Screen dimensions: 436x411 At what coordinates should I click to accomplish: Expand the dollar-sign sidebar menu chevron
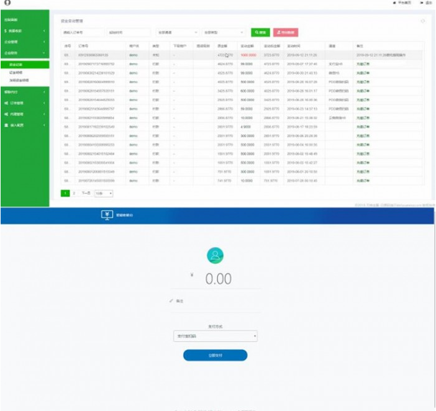coord(44,31)
